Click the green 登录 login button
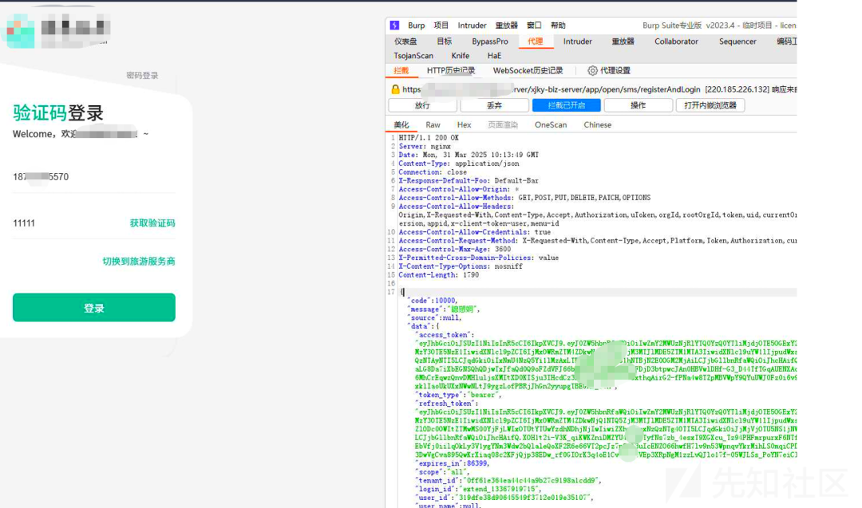Viewport: 862px width, 508px height. click(94, 308)
